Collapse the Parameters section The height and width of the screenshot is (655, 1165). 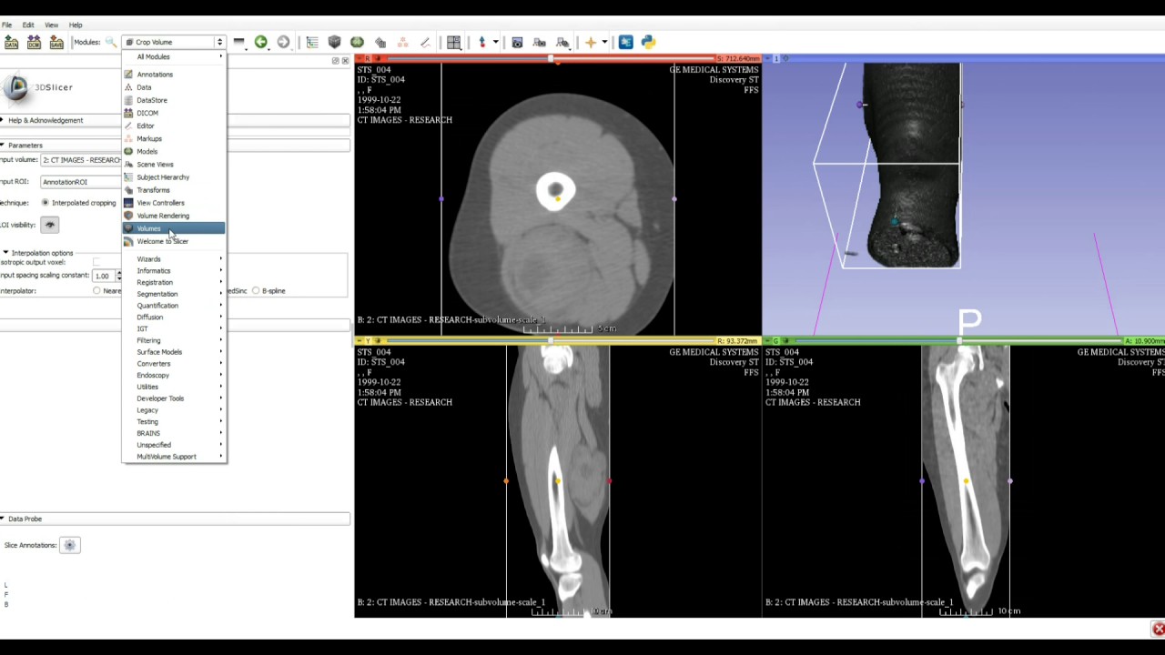tap(175, 146)
